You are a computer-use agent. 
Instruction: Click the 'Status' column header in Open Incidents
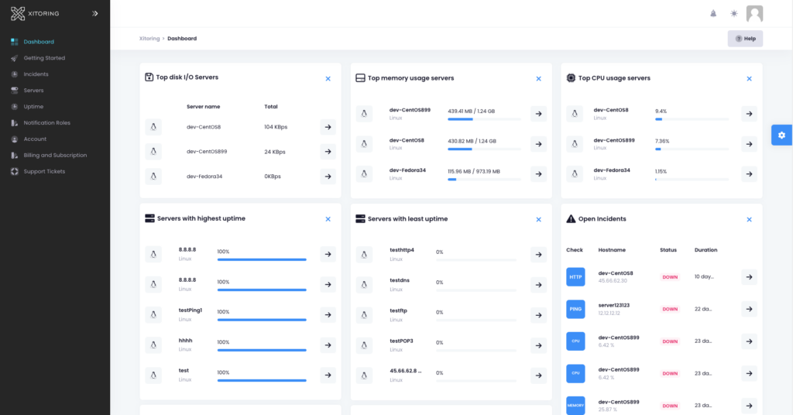(668, 250)
